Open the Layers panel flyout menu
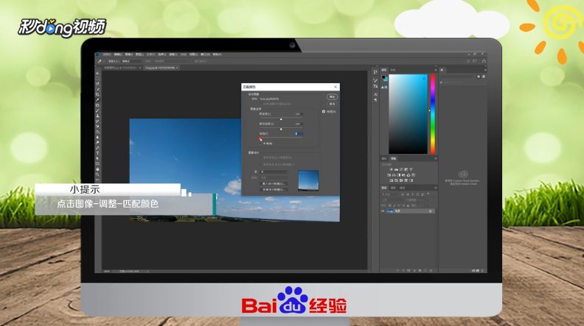 coord(436,188)
